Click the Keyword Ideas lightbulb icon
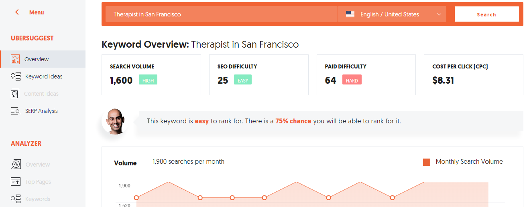The height and width of the screenshot is (207, 527). [15, 76]
